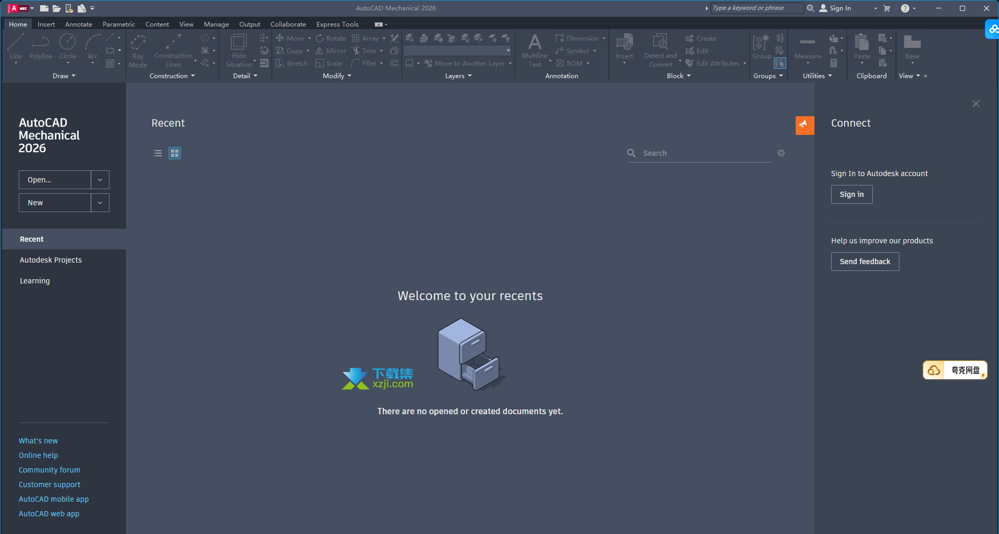Expand the Open dropdown arrow
This screenshot has height=534, width=999.
100,180
